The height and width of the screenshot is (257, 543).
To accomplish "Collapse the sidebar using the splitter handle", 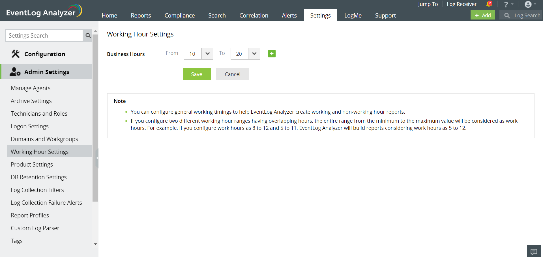I will click(97, 158).
